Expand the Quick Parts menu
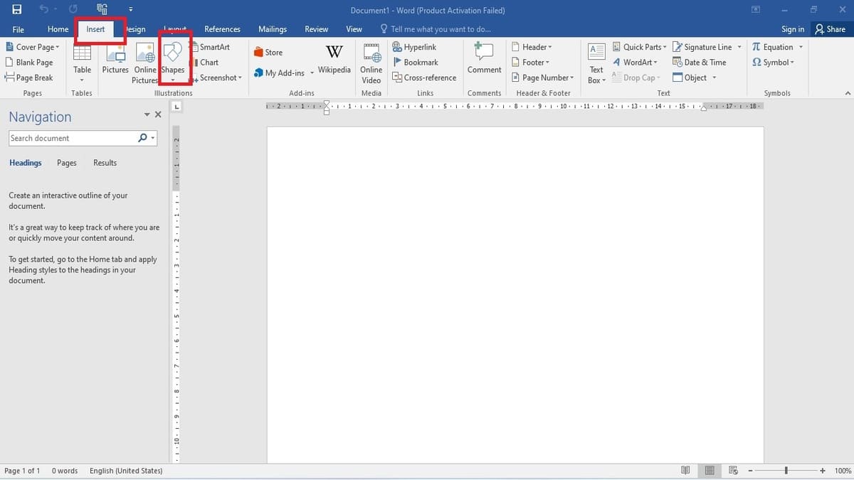Image resolution: width=854 pixels, height=480 pixels. click(x=639, y=47)
